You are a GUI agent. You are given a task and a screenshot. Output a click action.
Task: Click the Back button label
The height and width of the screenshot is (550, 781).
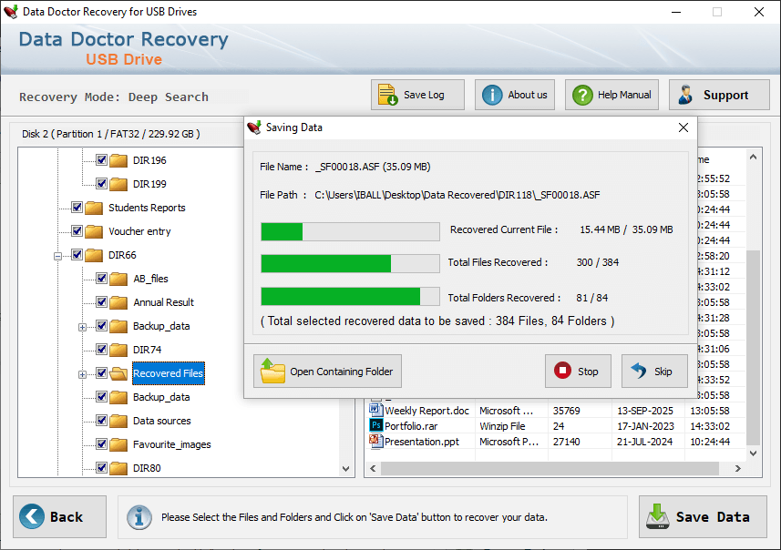pos(67,517)
